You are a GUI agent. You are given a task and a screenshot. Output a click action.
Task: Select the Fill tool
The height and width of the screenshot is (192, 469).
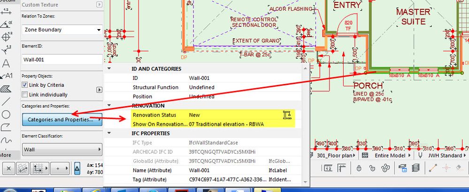pos(6,89)
